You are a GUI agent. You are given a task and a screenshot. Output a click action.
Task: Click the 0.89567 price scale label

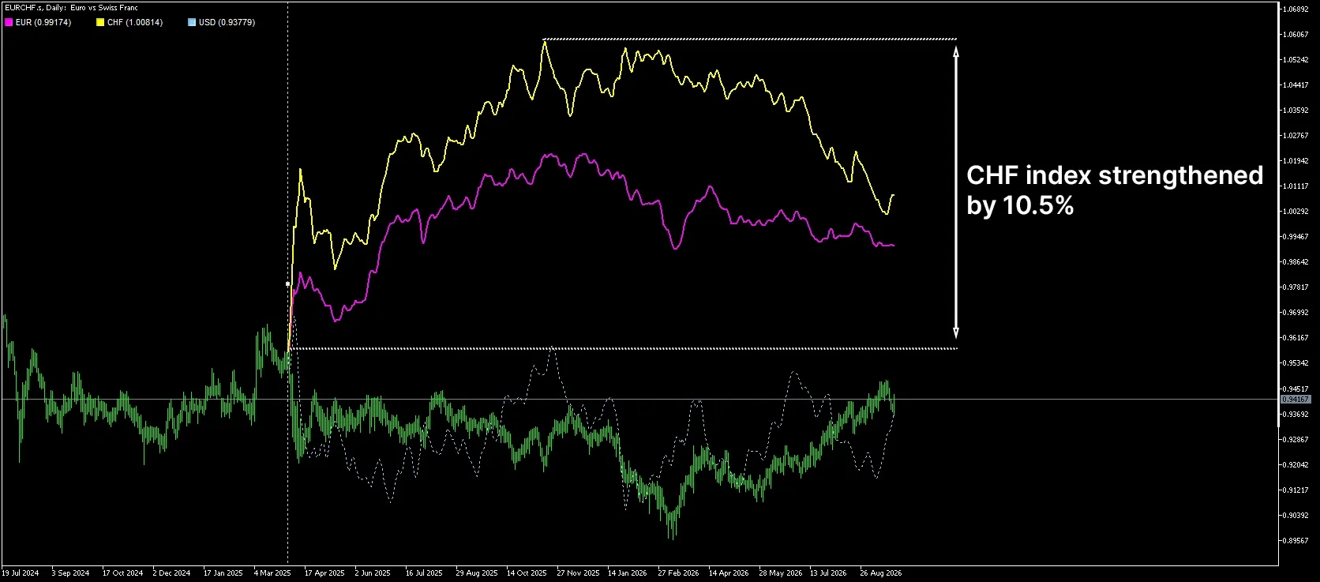[1297, 541]
